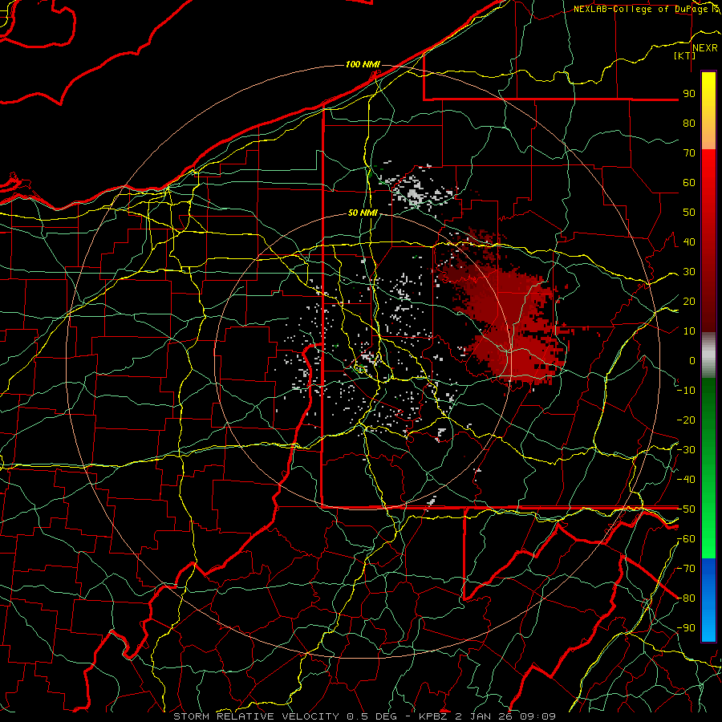Select the -50 scale value
The height and width of the screenshot is (722, 722).
(686, 509)
